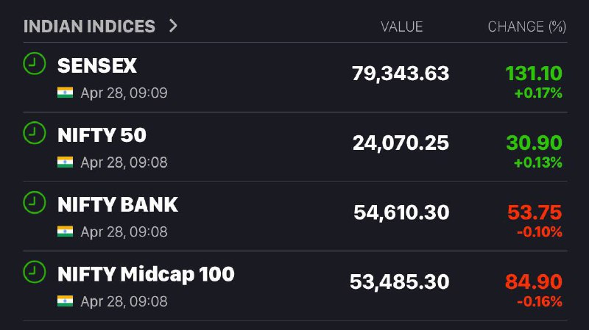Click the India flag under NIFTY BANK
Viewport: 589px width, 330px height.
(65, 232)
